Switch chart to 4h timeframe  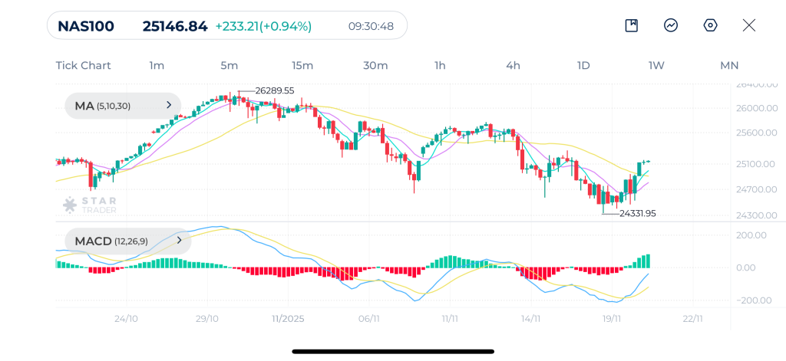pos(513,65)
